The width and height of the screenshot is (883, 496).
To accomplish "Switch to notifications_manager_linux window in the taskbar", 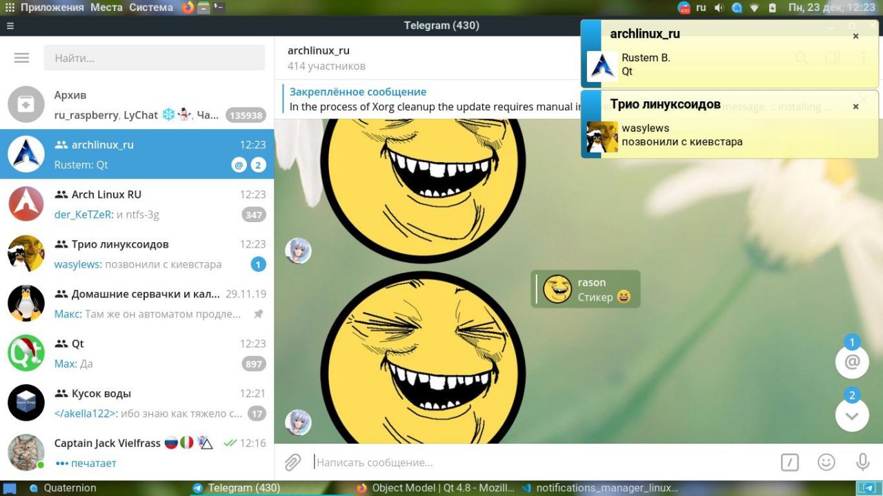I will pos(600,488).
